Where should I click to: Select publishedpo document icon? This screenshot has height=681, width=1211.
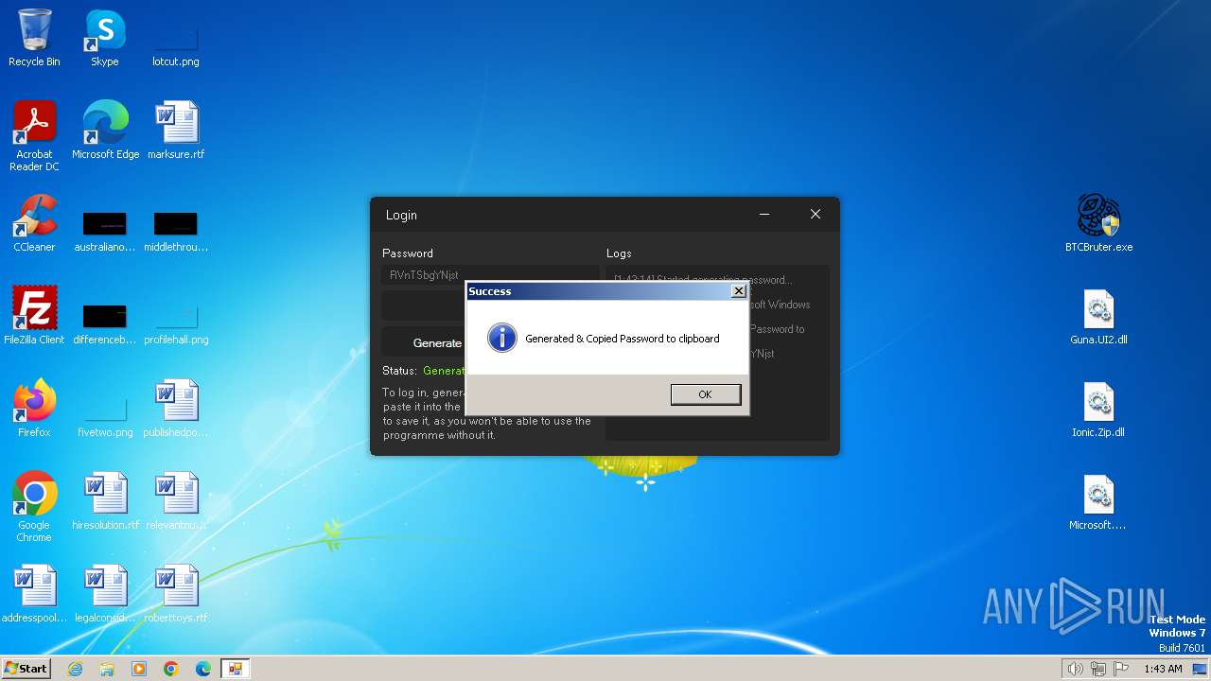pyautogui.click(x=176, y=409)
